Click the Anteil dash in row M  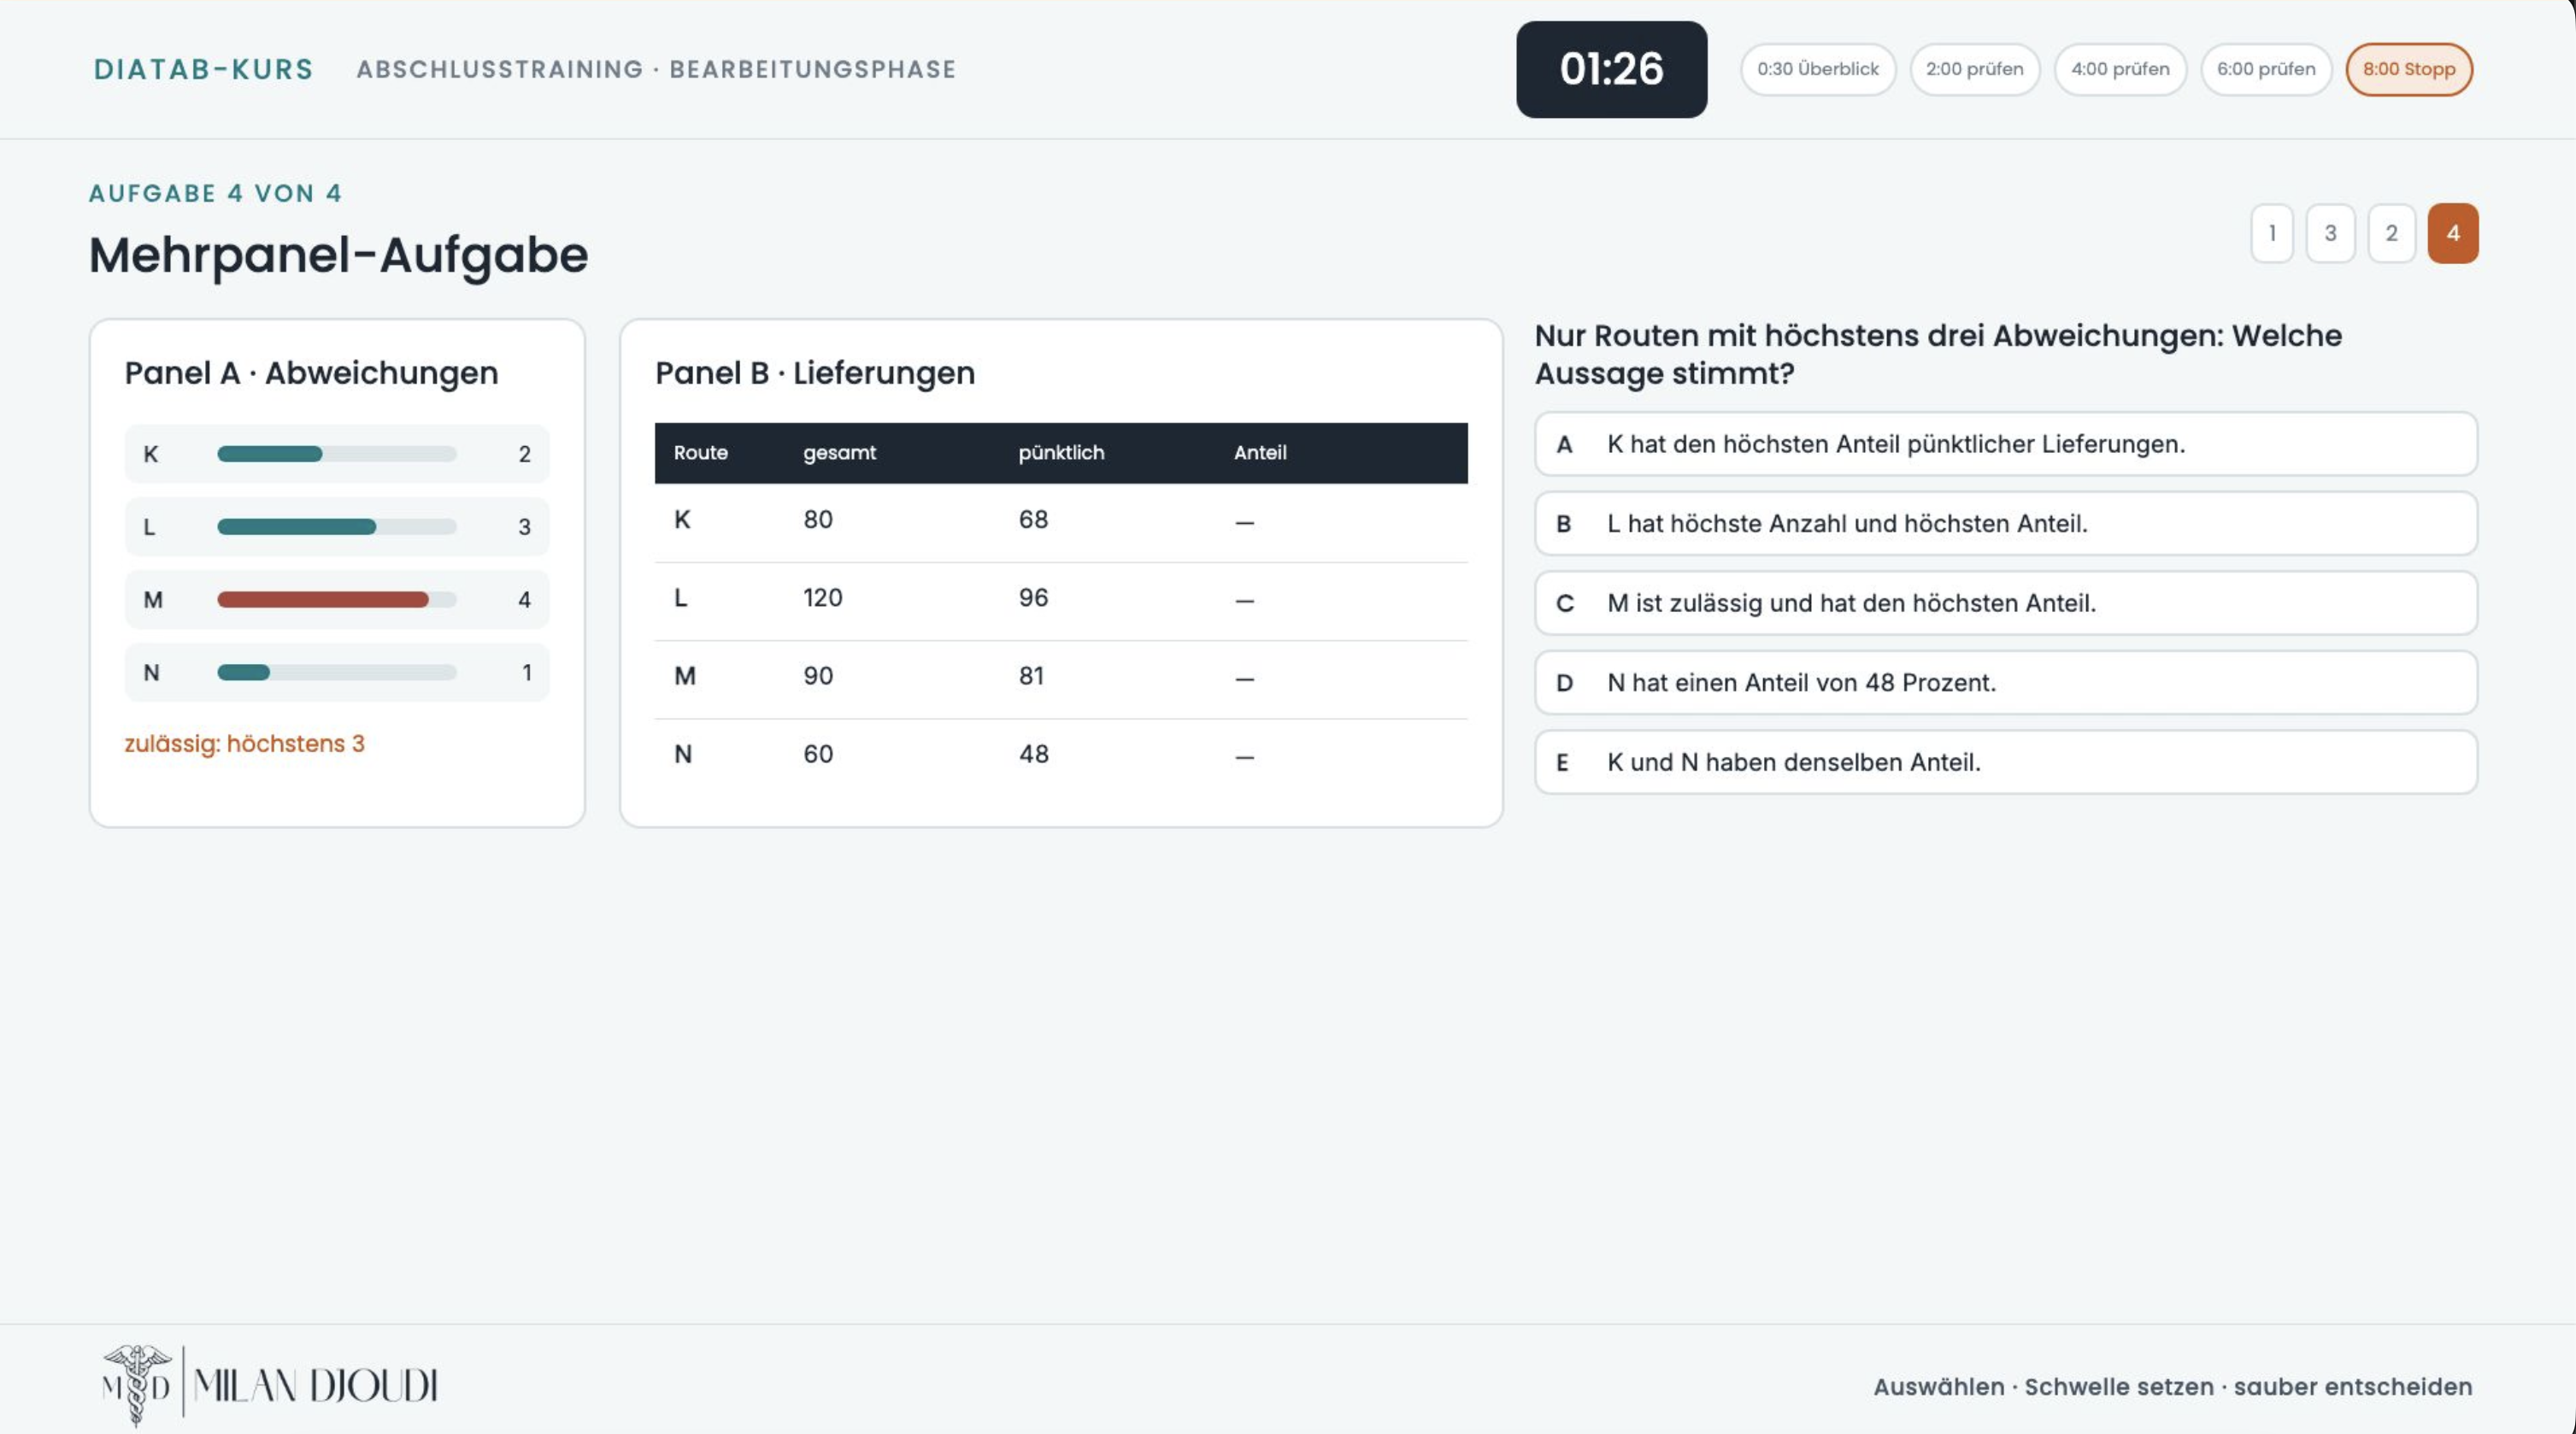pyautogui.click(x=1244, y=679)
